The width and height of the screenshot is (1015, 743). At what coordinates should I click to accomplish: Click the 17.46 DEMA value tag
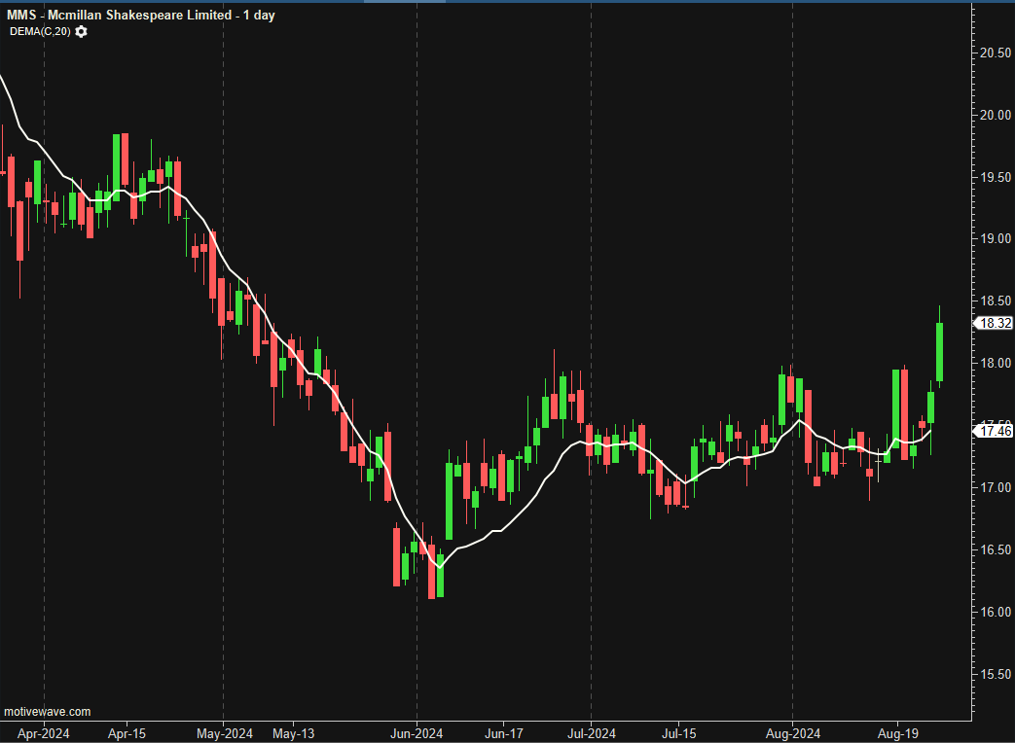(x=993, y=430)
